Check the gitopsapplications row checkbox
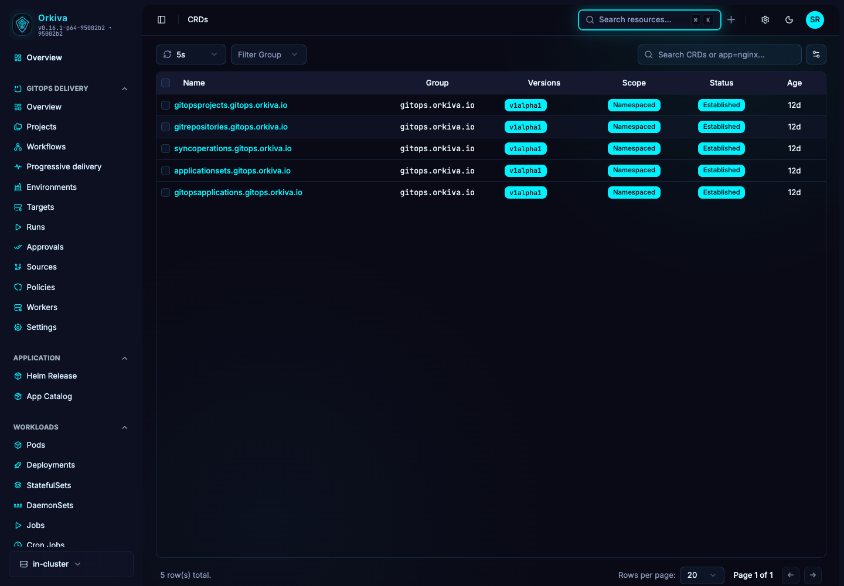Screen dimensions: 844x586 coord(166,193)
